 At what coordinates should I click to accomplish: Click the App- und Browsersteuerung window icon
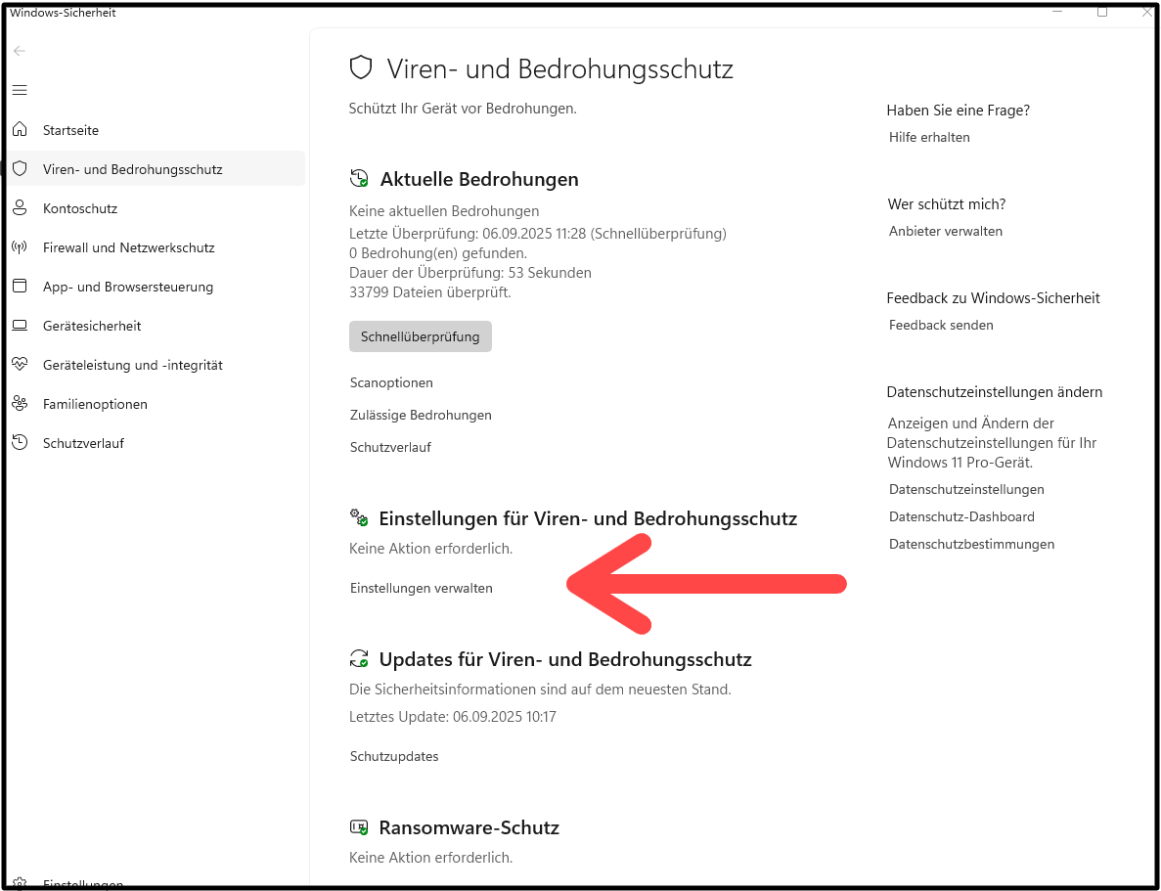[20, 287]
